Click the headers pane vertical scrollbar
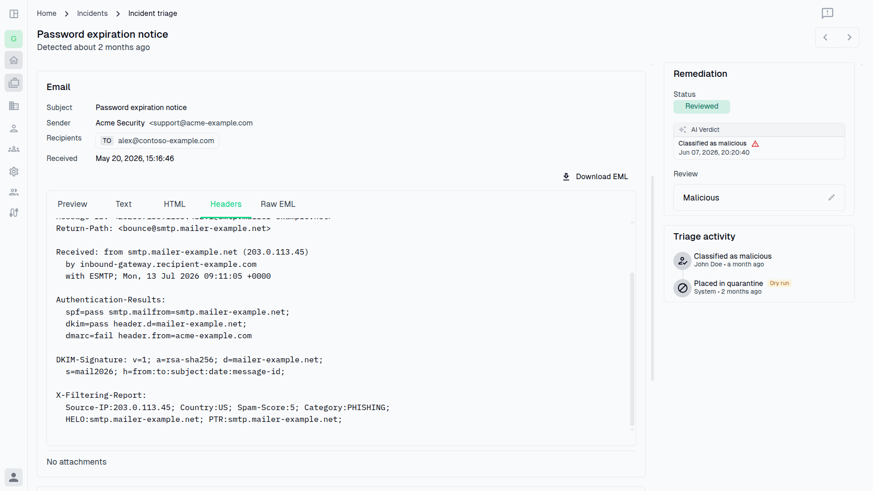Viewport: 873px width, 491px height. point(632,349)
